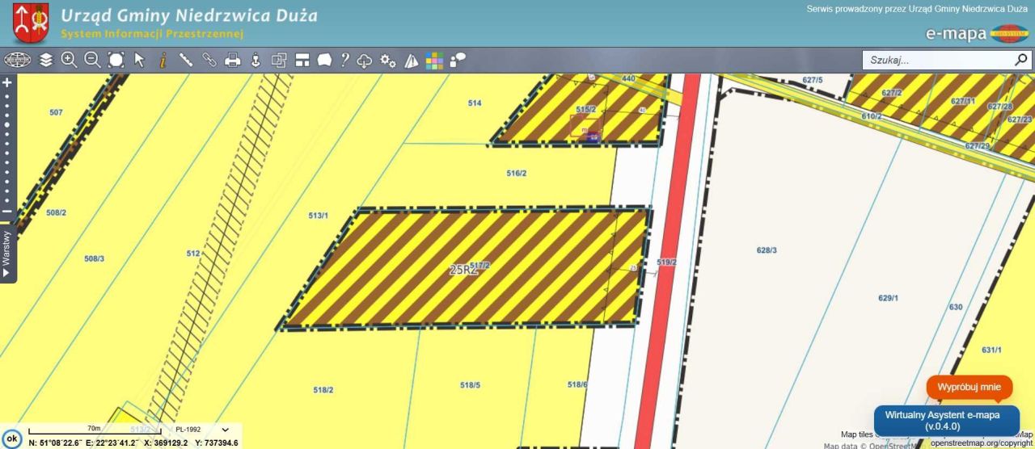The width and height of the screenshot is (1035, 449).
Task: Click the openstreetmap.org/copyright link
Action: [x=982, y=443]
